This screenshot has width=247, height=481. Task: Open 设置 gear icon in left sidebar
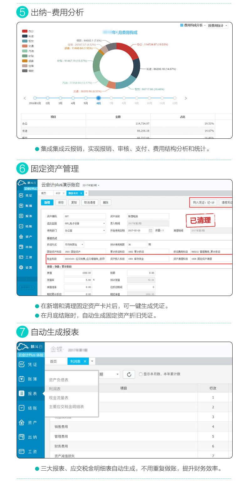pos(21,267)
